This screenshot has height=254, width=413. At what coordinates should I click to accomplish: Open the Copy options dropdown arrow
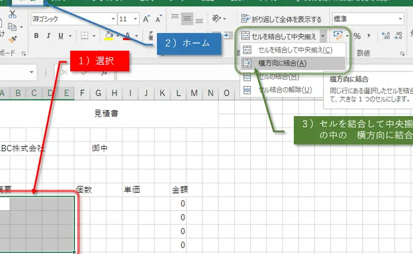click(x=22, y=27)
